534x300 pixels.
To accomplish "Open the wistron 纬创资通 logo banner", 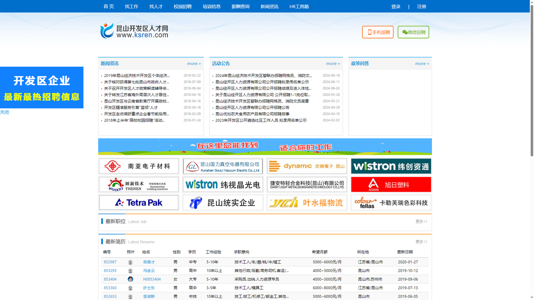I will (x=391, y=166).
